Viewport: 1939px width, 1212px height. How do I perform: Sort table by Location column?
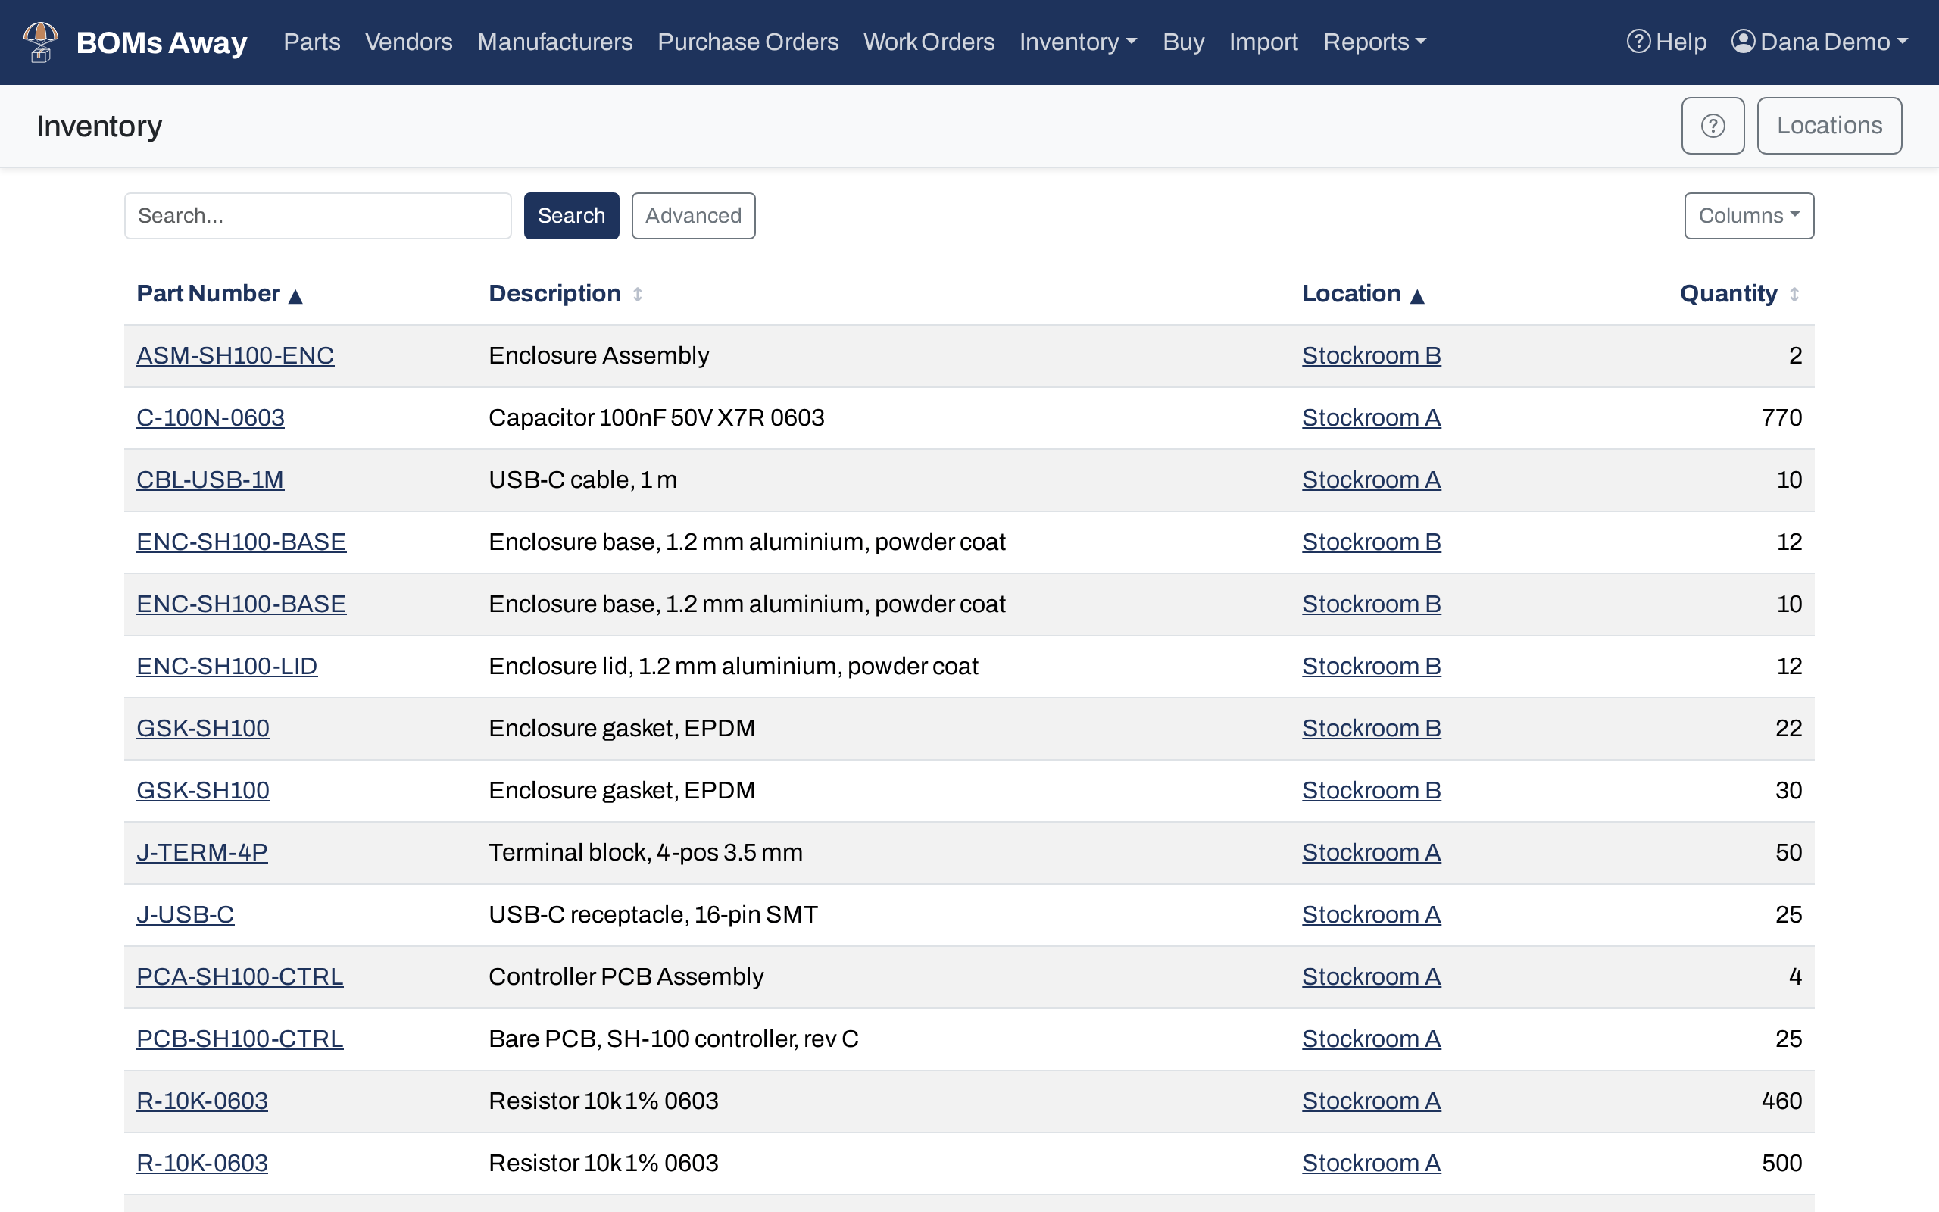click(x=1363, y=294)
